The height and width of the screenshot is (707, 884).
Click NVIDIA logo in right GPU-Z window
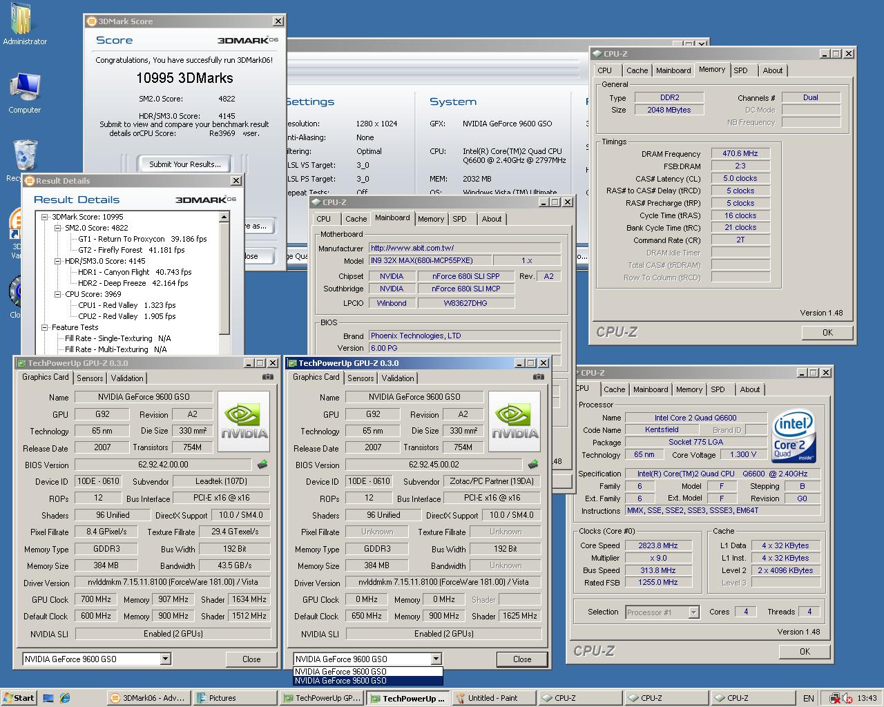click(x=515, y=422)
